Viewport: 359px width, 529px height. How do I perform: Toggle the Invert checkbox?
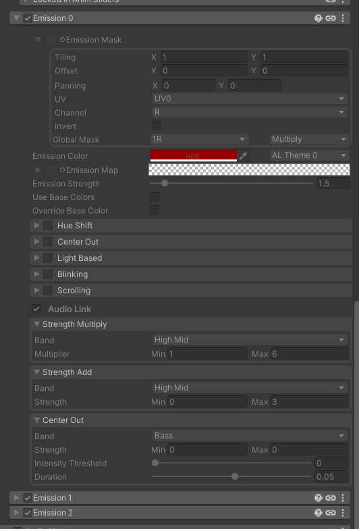[x=156, y=126]
